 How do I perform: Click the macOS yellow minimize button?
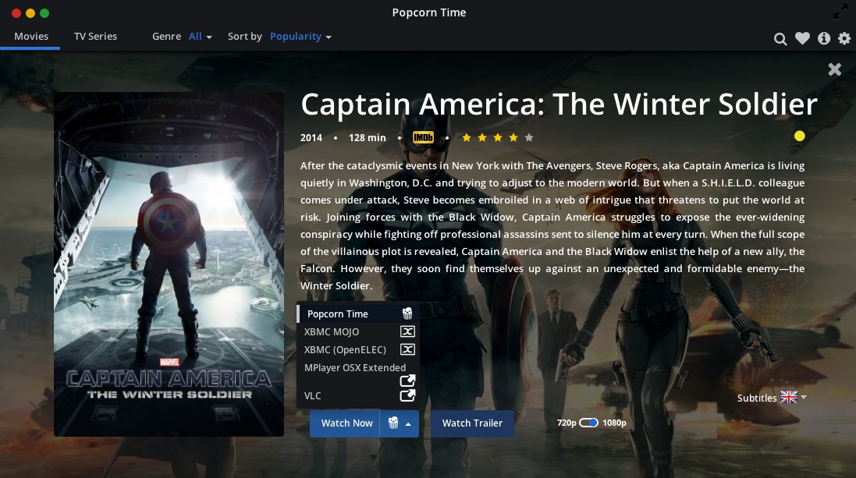(x=30, y=13)
